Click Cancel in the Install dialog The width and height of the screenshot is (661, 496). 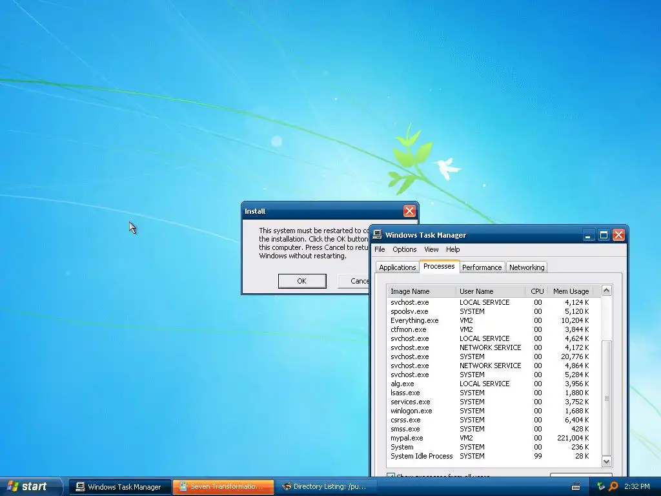(x=353, y=281)
